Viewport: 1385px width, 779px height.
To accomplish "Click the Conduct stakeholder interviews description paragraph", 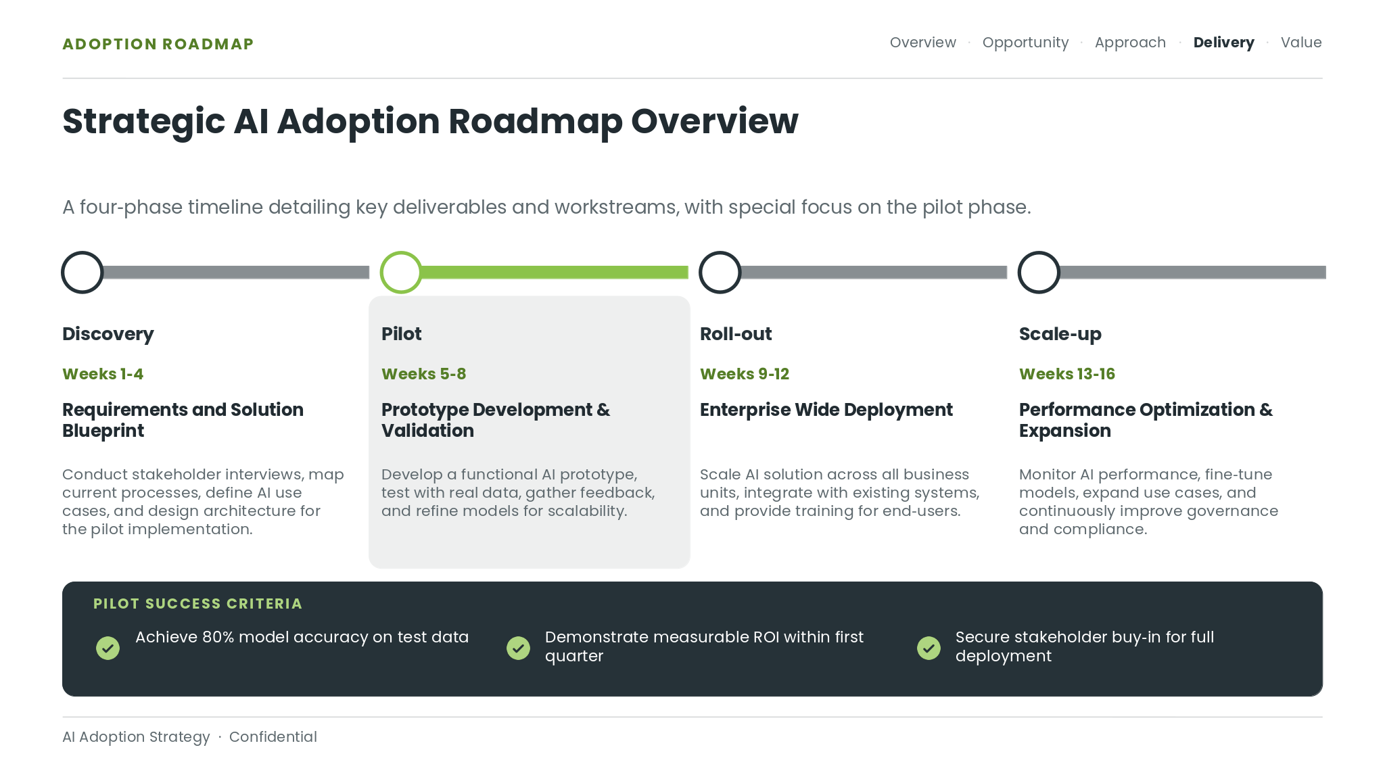I will point(203,502).
